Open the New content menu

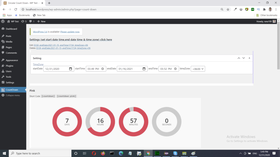(41, 21)
